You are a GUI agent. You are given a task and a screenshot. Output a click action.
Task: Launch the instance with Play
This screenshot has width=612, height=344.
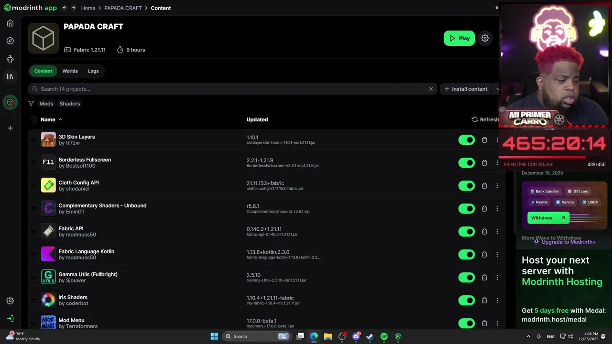pyautogui.click(x=459, y=38)
